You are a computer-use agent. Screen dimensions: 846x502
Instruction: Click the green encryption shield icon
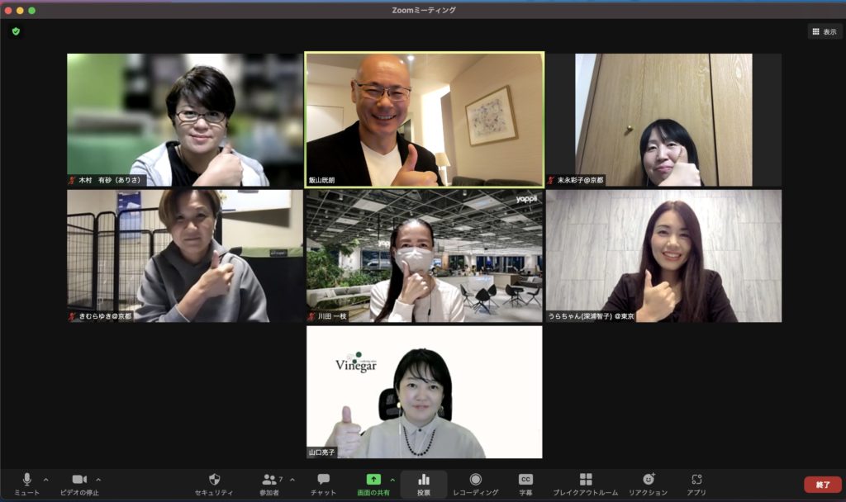[16, 31]
